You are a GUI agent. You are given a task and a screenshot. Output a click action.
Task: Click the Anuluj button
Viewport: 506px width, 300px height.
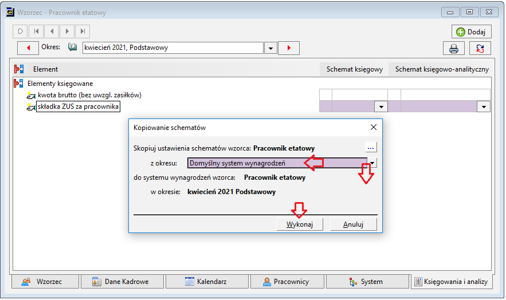click(354, 224)
